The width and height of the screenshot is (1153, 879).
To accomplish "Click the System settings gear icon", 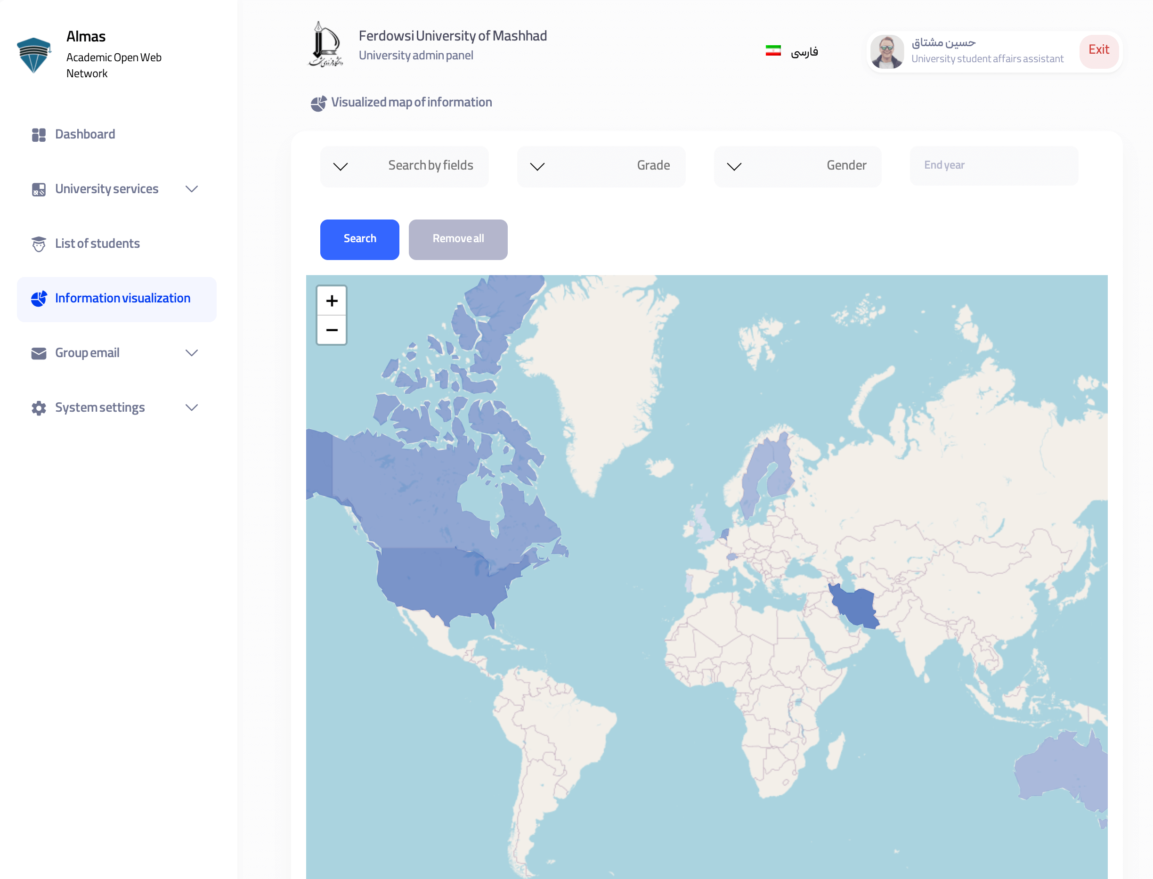I will click(39, 408).
